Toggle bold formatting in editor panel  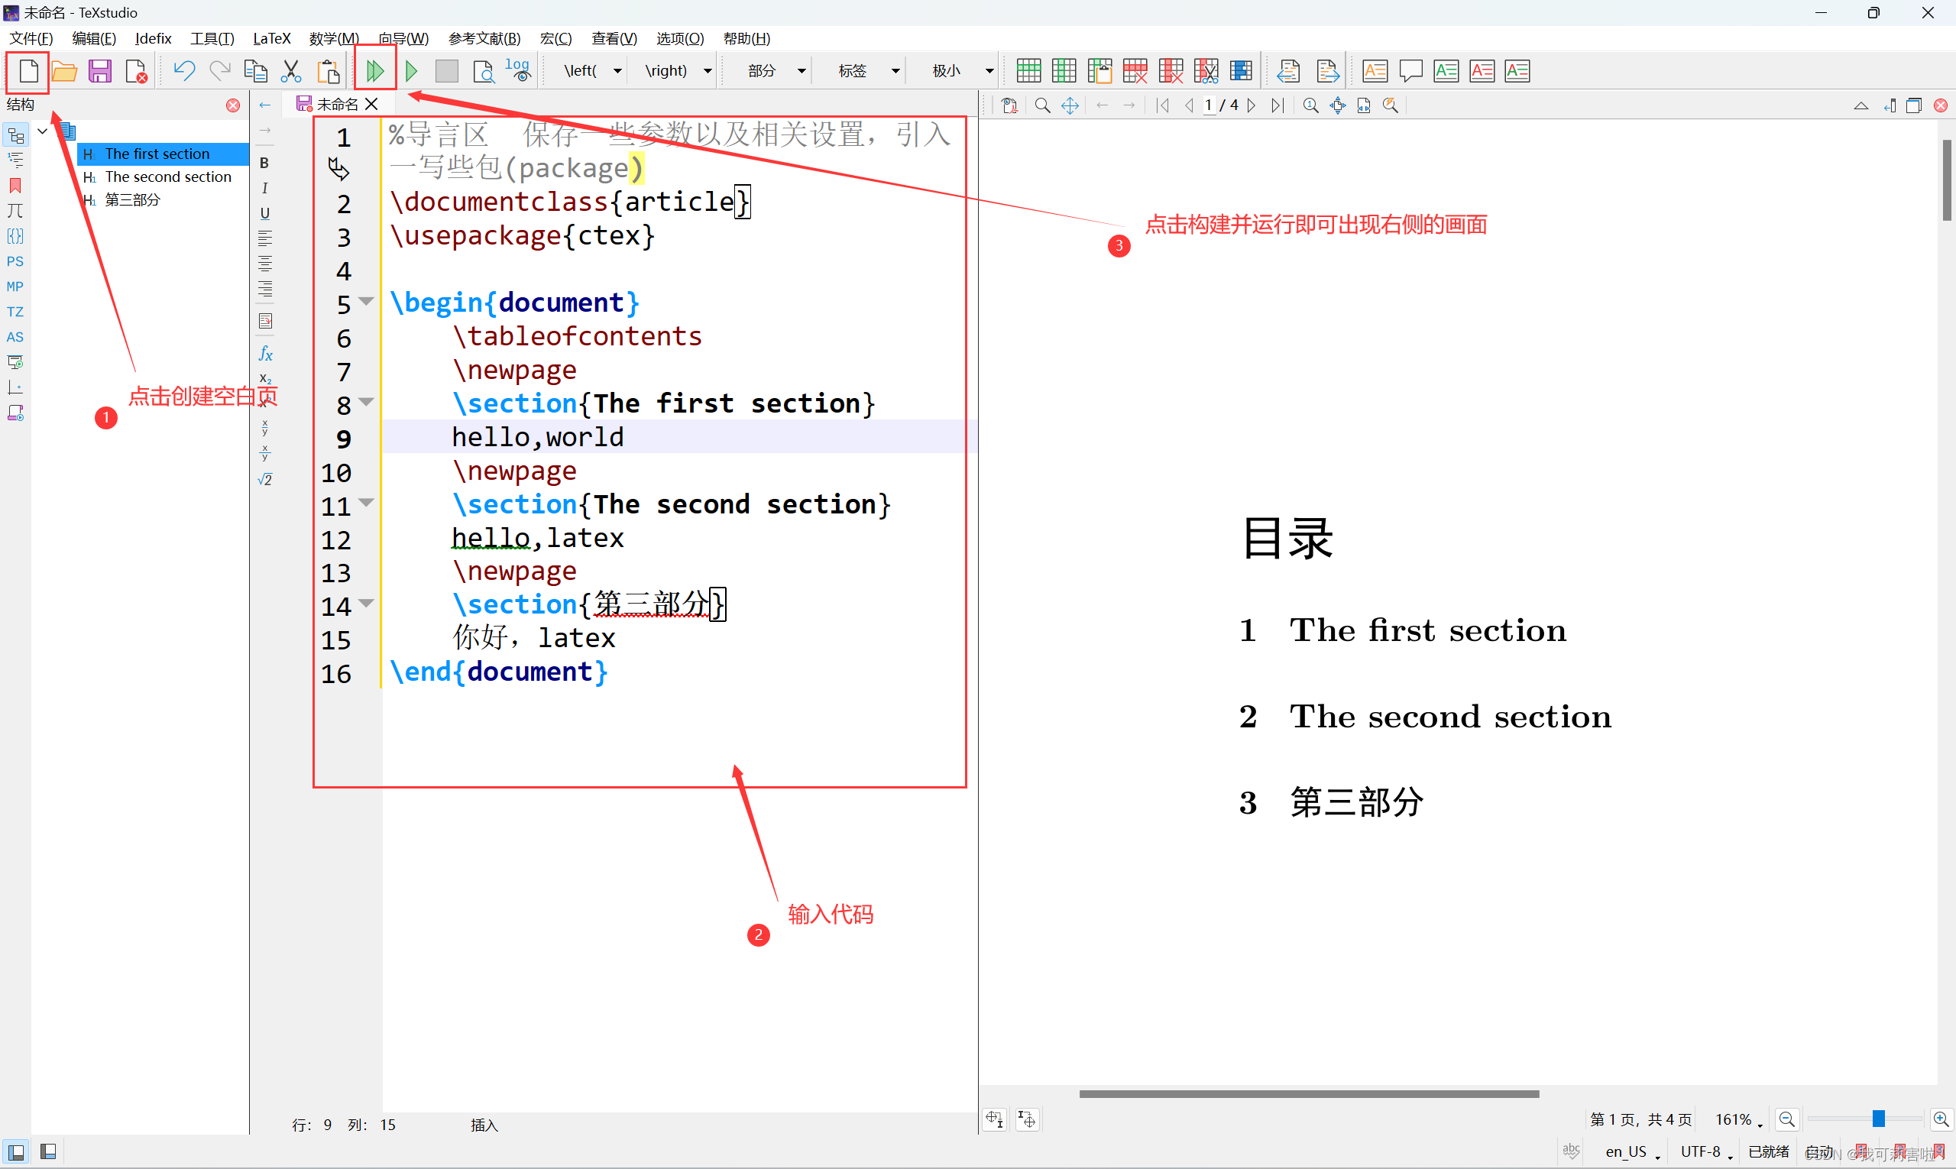coord(264,163)
